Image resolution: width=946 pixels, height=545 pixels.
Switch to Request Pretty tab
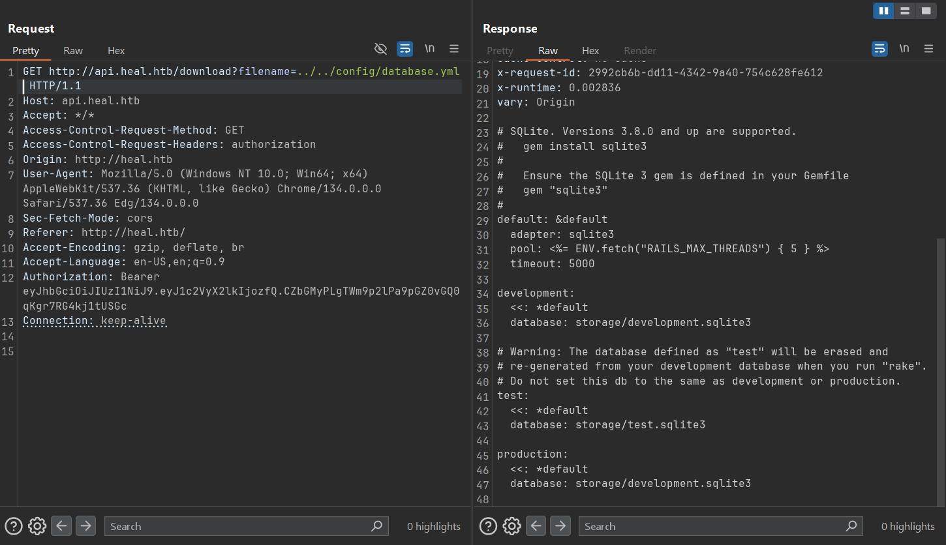click(26, 51)
